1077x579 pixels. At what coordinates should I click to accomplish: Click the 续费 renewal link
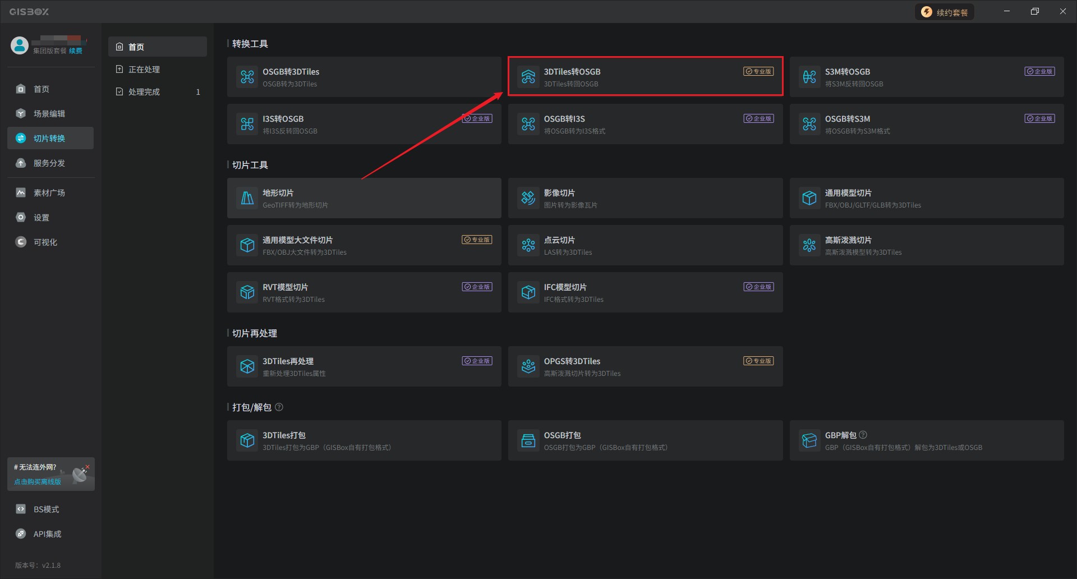[x=76, y=51]
